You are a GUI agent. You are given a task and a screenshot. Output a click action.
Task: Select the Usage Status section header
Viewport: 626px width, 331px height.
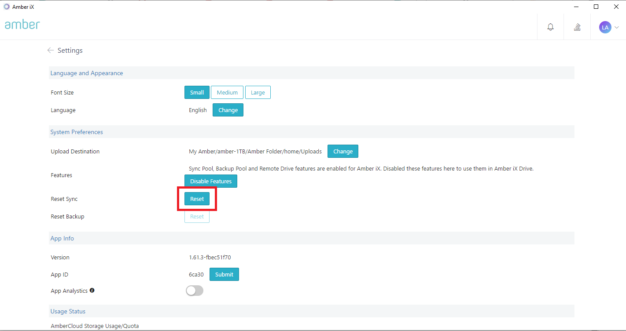[x=312, y=311]
